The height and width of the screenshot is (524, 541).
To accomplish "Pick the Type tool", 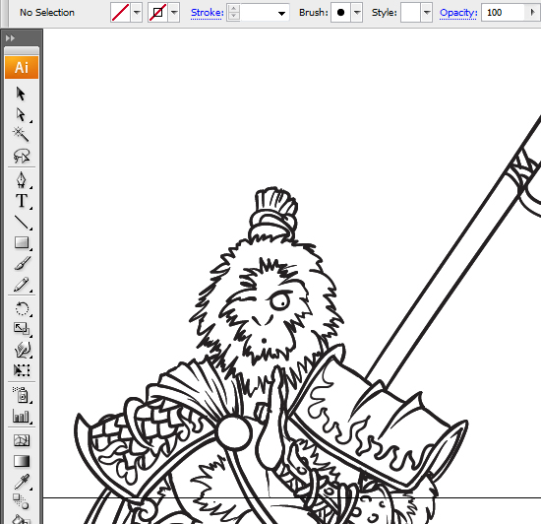I will pos(22,201).
